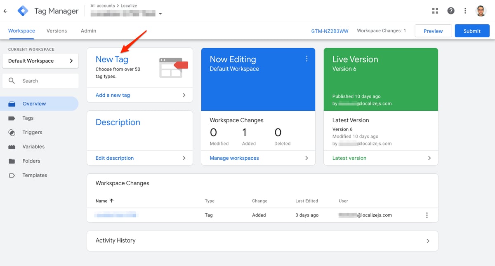
Task: Click the Edit description link
Action: pyautogui.click(x=115, y=158)
